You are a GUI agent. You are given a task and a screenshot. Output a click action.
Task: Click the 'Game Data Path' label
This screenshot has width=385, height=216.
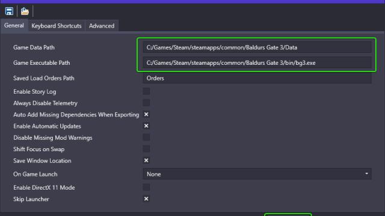coord(34,47)
